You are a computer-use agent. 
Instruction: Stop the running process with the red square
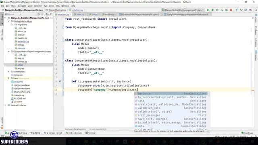(231, 10)
